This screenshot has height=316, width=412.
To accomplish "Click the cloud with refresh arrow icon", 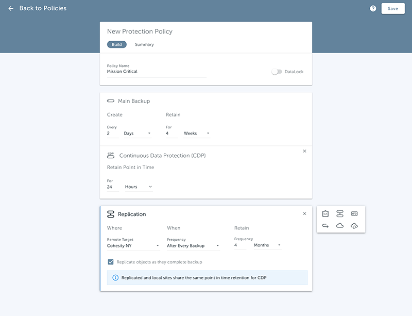I will 354,226.
